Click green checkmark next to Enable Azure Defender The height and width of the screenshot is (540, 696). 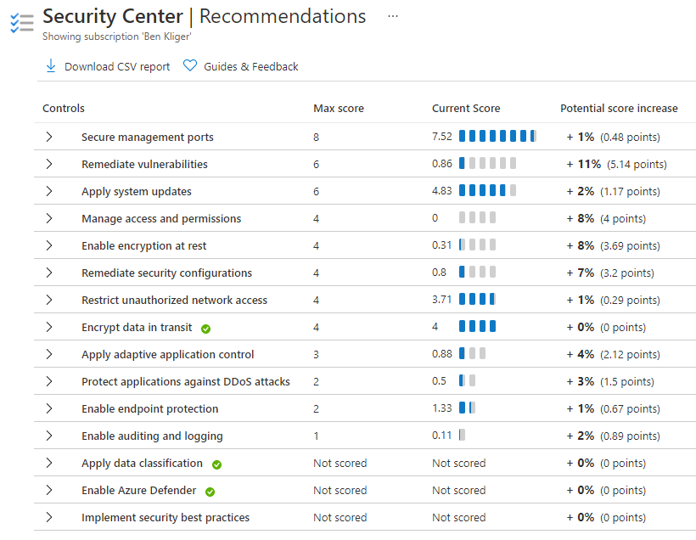point(210,492)
